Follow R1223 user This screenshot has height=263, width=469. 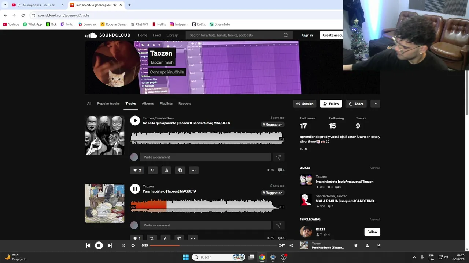click(372, 232)
